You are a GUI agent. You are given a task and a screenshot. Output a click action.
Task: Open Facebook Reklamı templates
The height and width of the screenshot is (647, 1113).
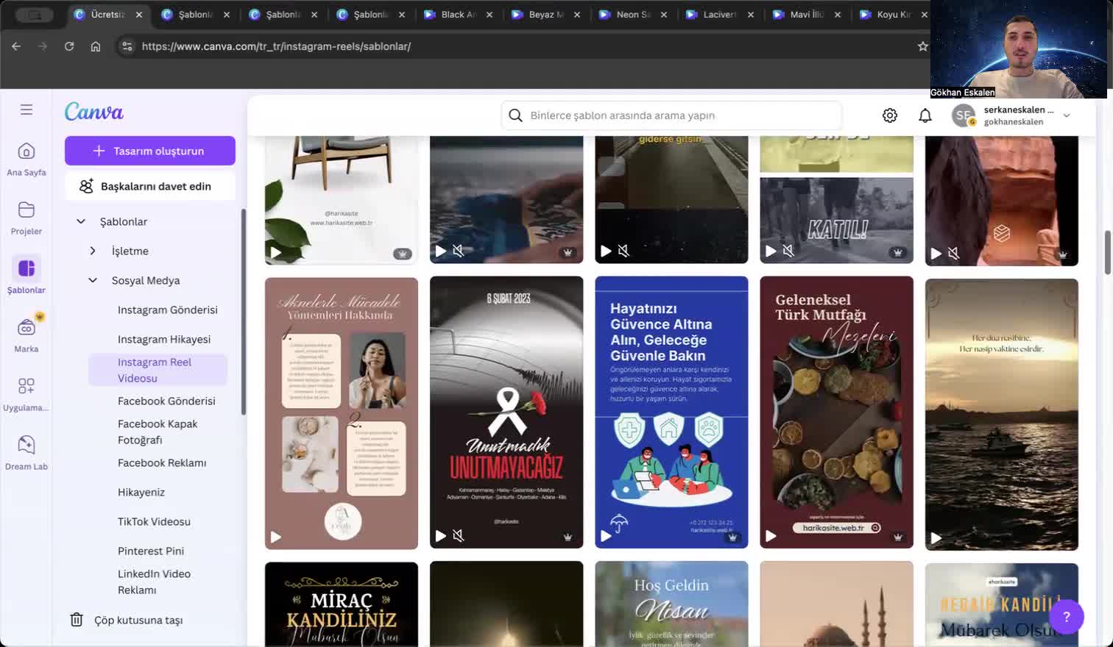[x=162, y=462]
